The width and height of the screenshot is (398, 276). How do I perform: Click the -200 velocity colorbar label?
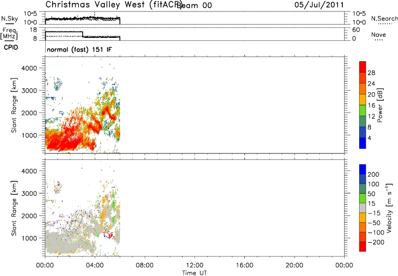[x=376, y=242]
